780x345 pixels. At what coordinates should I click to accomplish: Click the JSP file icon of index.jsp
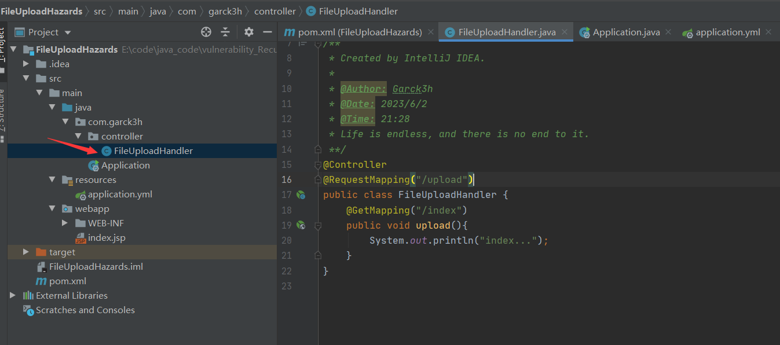pyautogui.click(x=80, y=238)
